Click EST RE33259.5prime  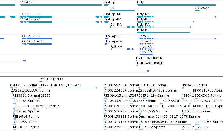point(26,122)
